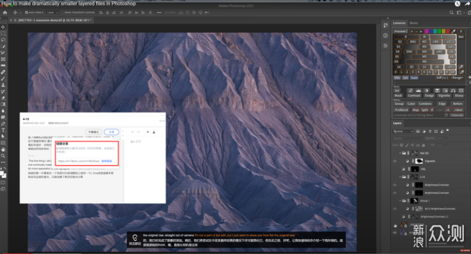Image resolution: width=471 pixels, height=254 pixels.
Task: Switch to the Lumenzia tab
Action: [x=399, y=23]
